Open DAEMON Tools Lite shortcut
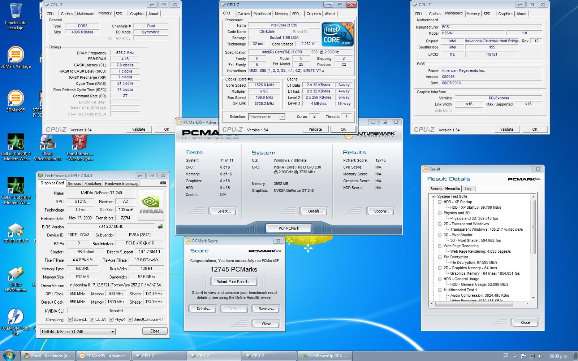This screenshot has width=578, height=361. pyautogui.click(x=16, y=321)
